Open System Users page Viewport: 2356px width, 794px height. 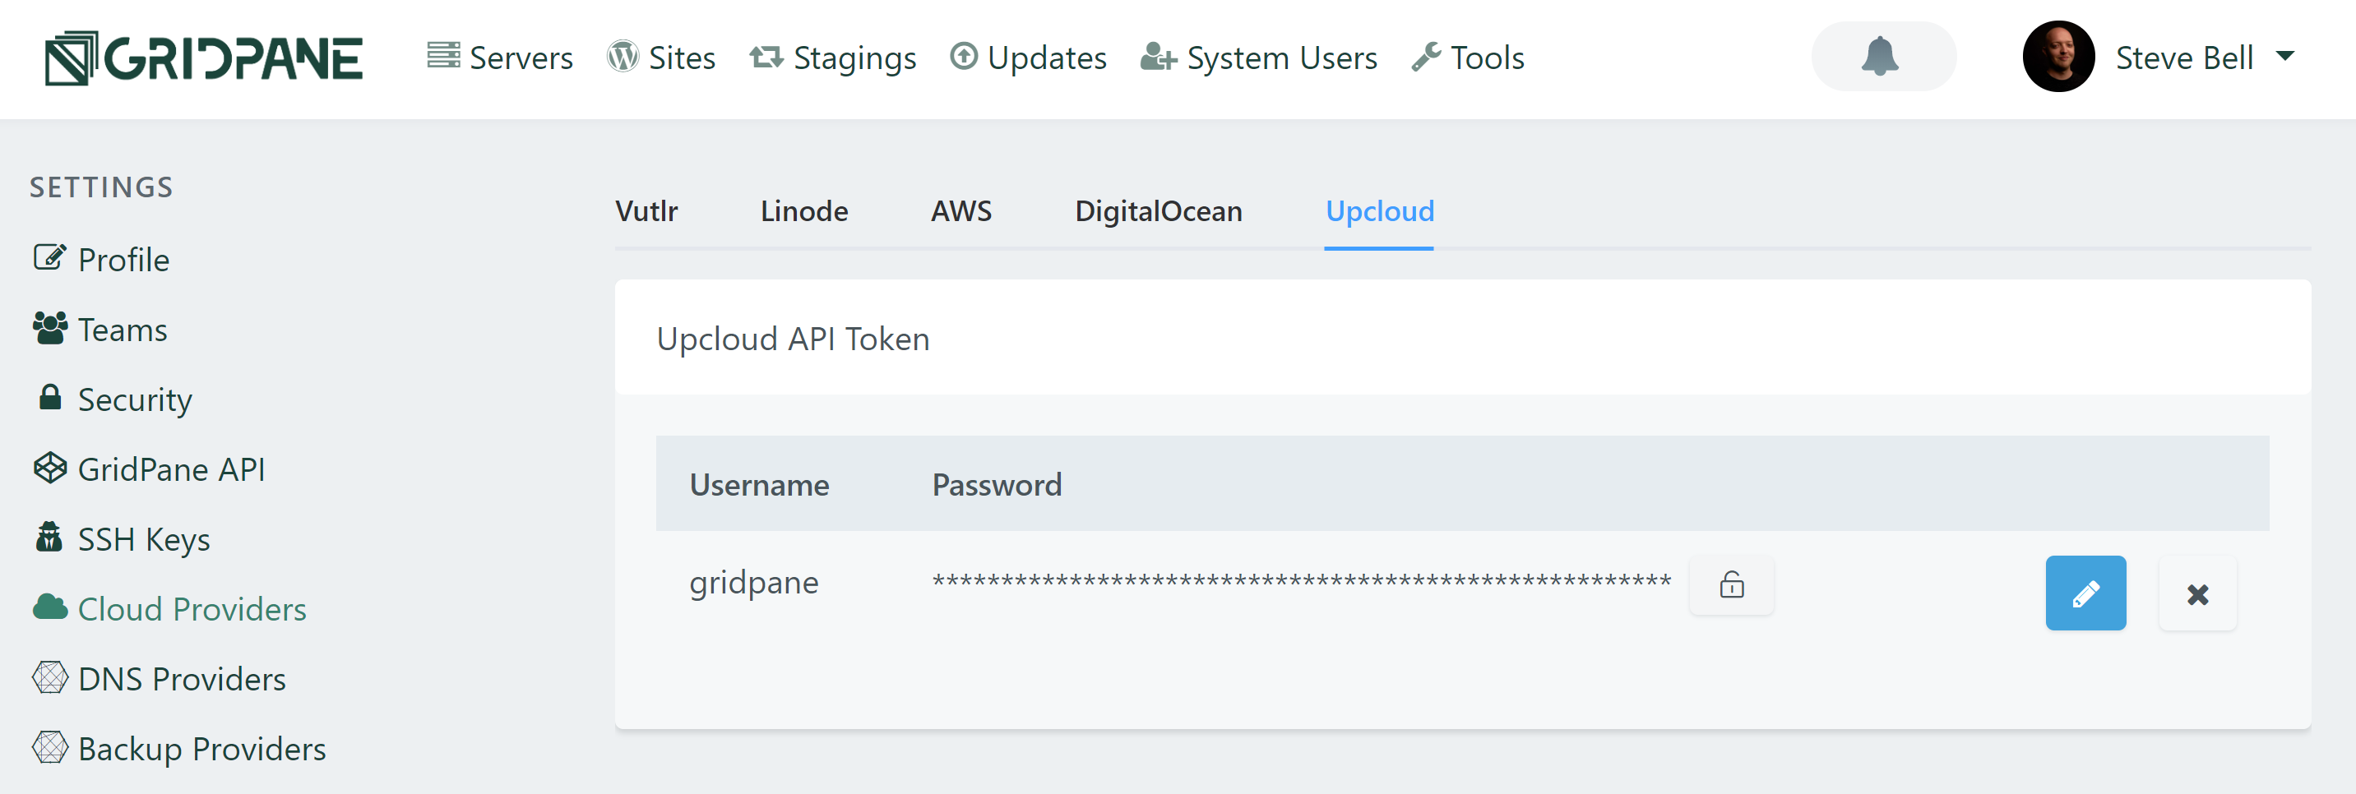(1258, 58)
